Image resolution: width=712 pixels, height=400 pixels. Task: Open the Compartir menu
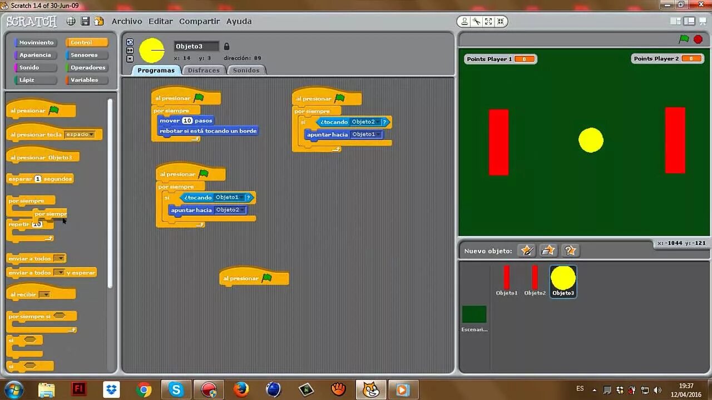(199, 21)
